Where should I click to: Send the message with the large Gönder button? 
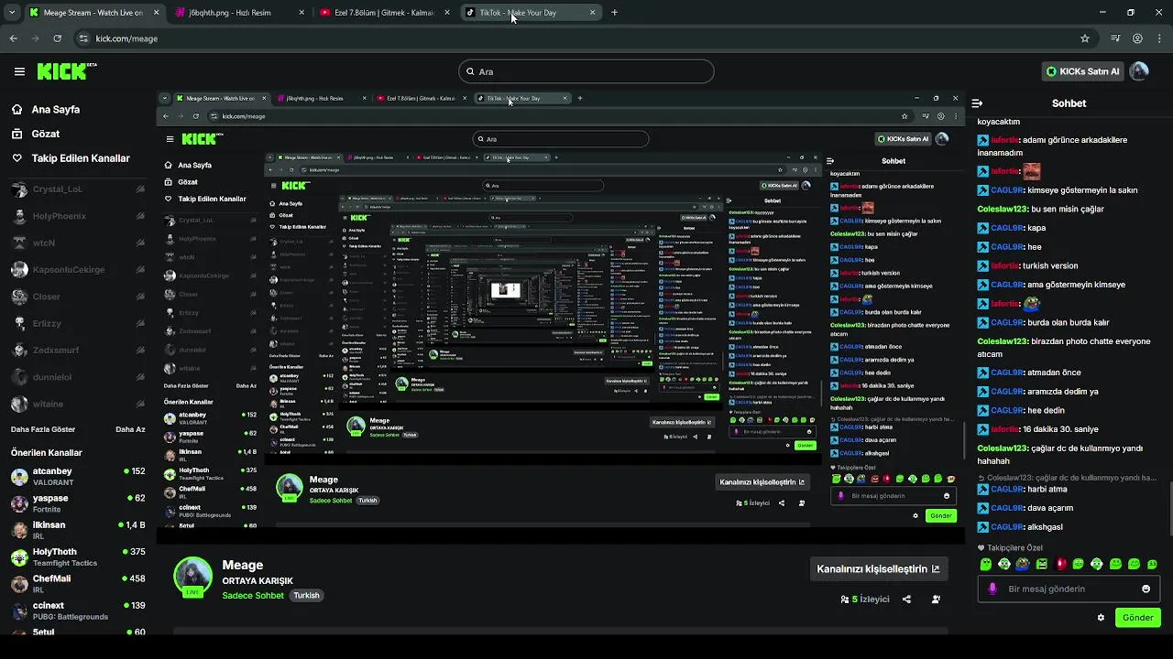click(x=1137, y=618)
